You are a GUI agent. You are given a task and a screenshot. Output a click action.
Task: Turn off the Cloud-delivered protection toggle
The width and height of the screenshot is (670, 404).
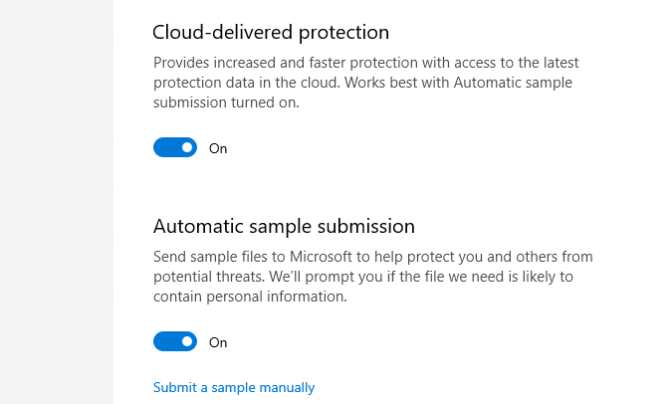pos(175,148)
